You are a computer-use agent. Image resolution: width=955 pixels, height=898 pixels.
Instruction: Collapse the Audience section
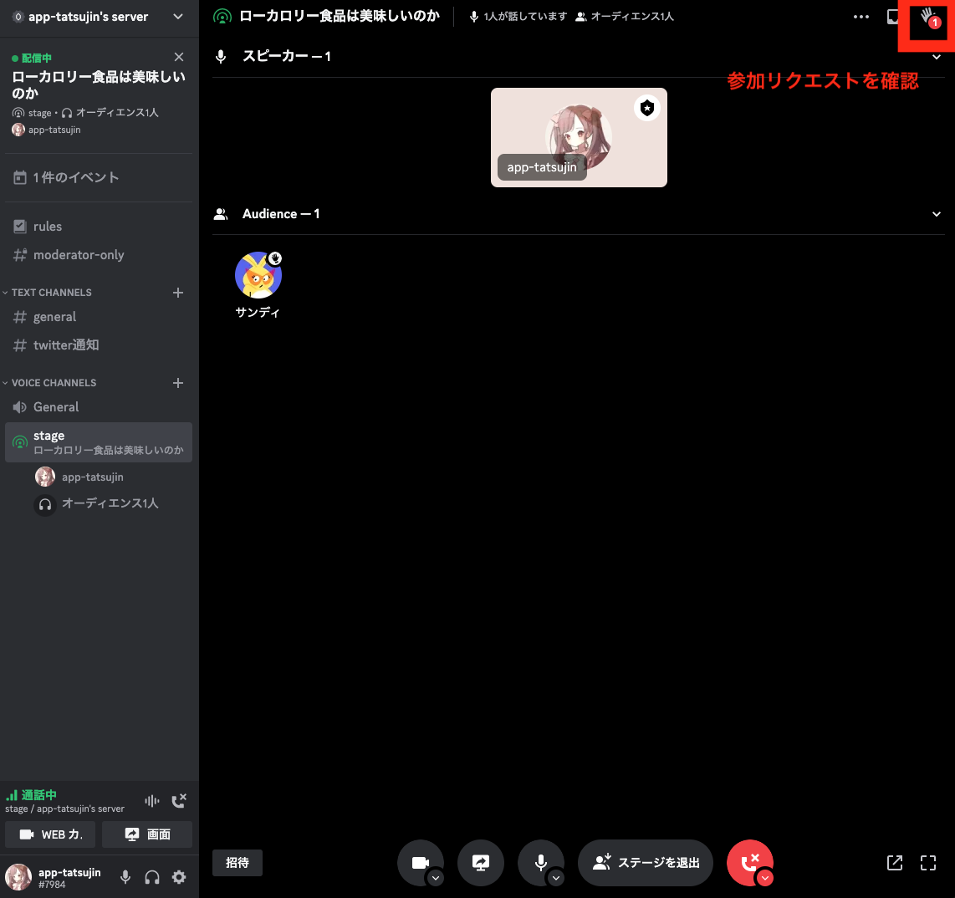point(936,214)
